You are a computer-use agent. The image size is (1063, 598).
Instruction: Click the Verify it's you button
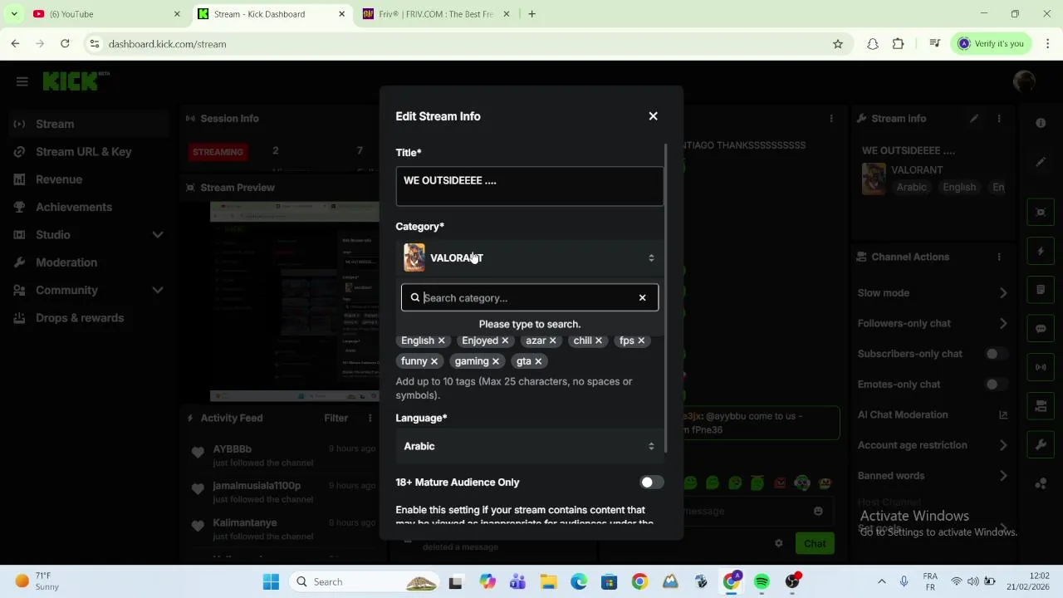tap(991, 43)
